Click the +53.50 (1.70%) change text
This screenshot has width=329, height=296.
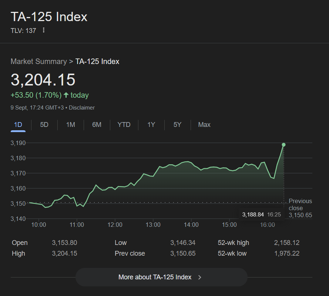(36, 95)
